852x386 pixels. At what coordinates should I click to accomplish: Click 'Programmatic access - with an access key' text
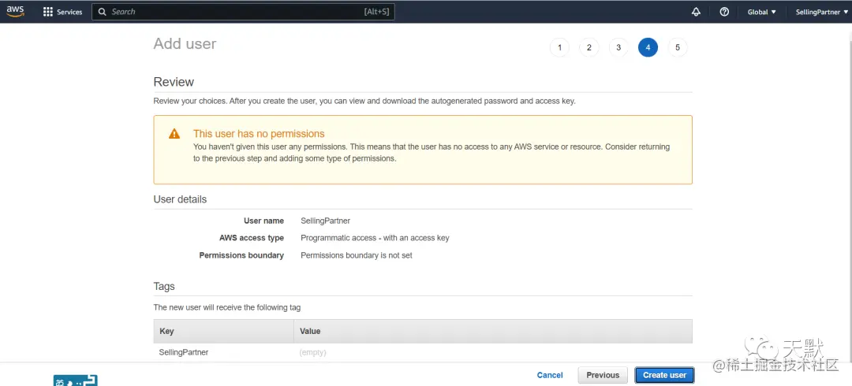(x=375, y=238)
